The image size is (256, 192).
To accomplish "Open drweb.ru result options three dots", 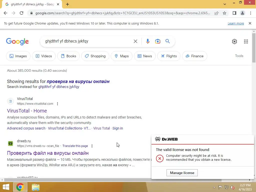I will click(92, 146).
